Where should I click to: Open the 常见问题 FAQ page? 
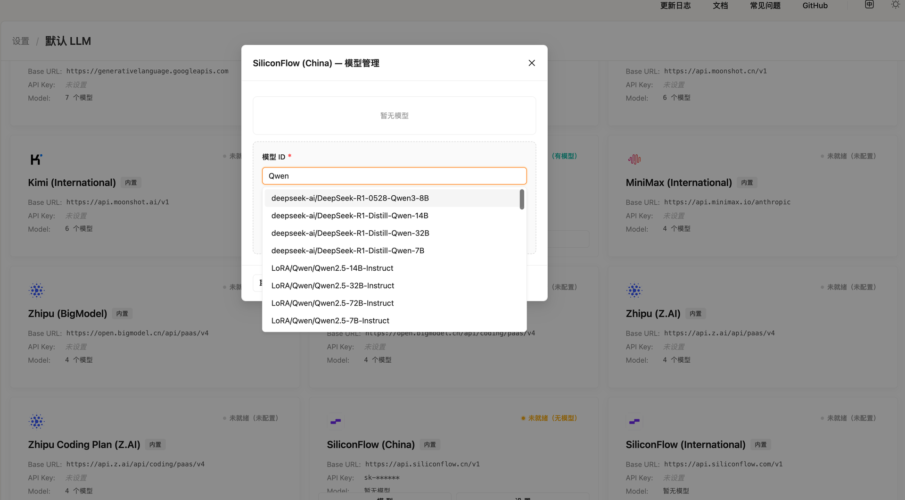tap(765, 6)
